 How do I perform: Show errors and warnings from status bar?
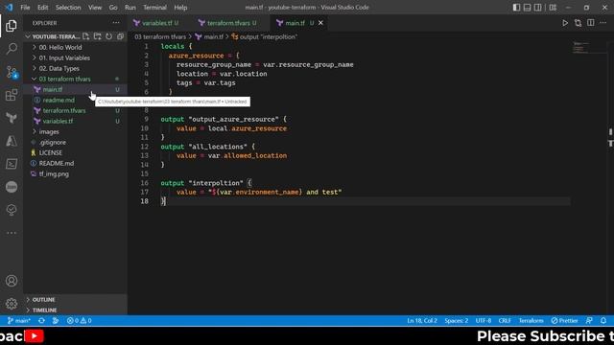(79, 320)
